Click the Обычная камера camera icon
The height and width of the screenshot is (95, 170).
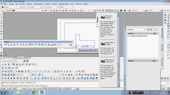pos(103,17)
